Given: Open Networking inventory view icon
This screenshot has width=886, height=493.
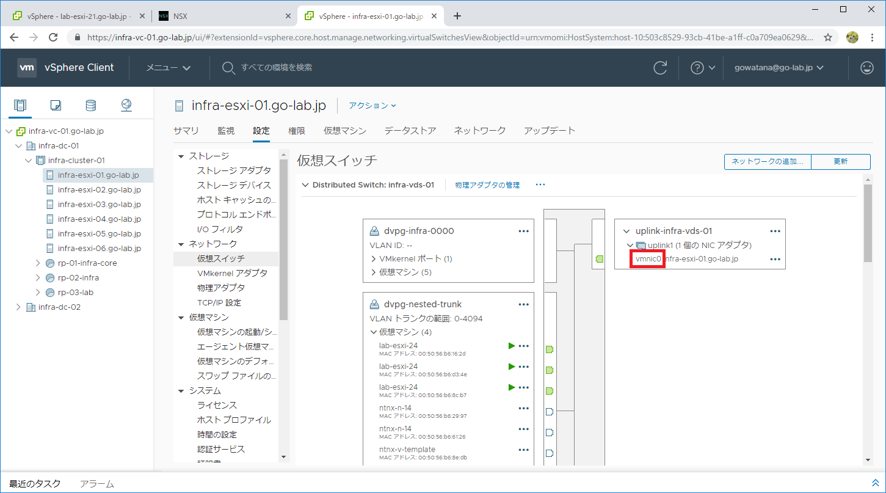Looking at the screenshot, I should coord(126,105).
